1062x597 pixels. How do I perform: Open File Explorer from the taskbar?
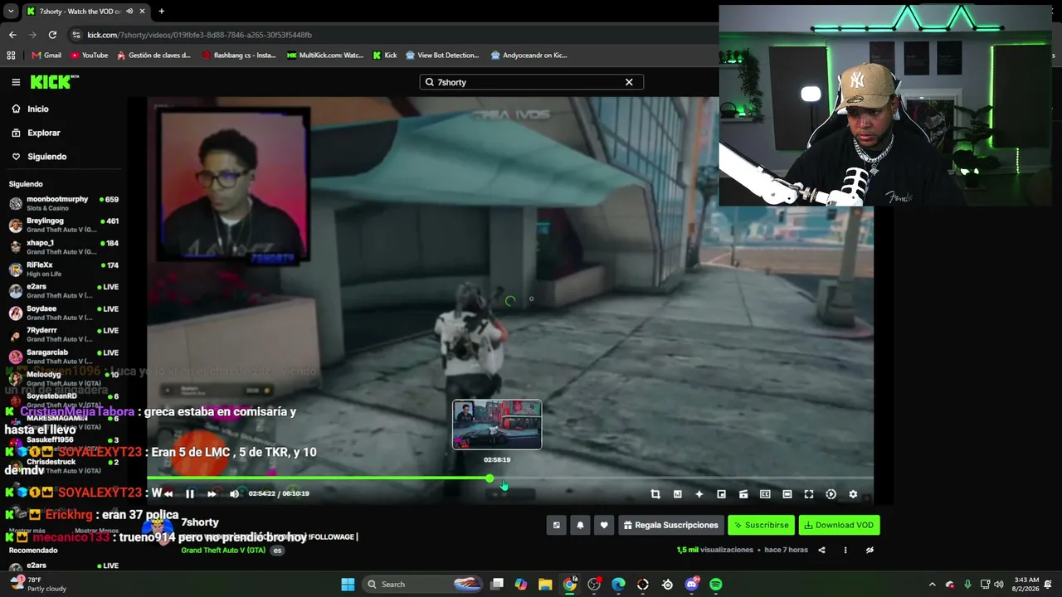545,585
